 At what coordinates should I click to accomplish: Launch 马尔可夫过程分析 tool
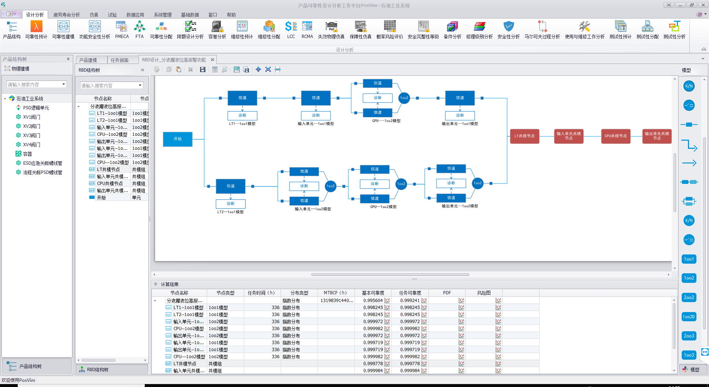(x=542, y=30)
